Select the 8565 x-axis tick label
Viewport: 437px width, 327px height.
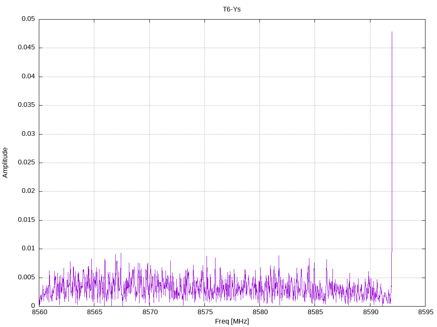(94, 312)
